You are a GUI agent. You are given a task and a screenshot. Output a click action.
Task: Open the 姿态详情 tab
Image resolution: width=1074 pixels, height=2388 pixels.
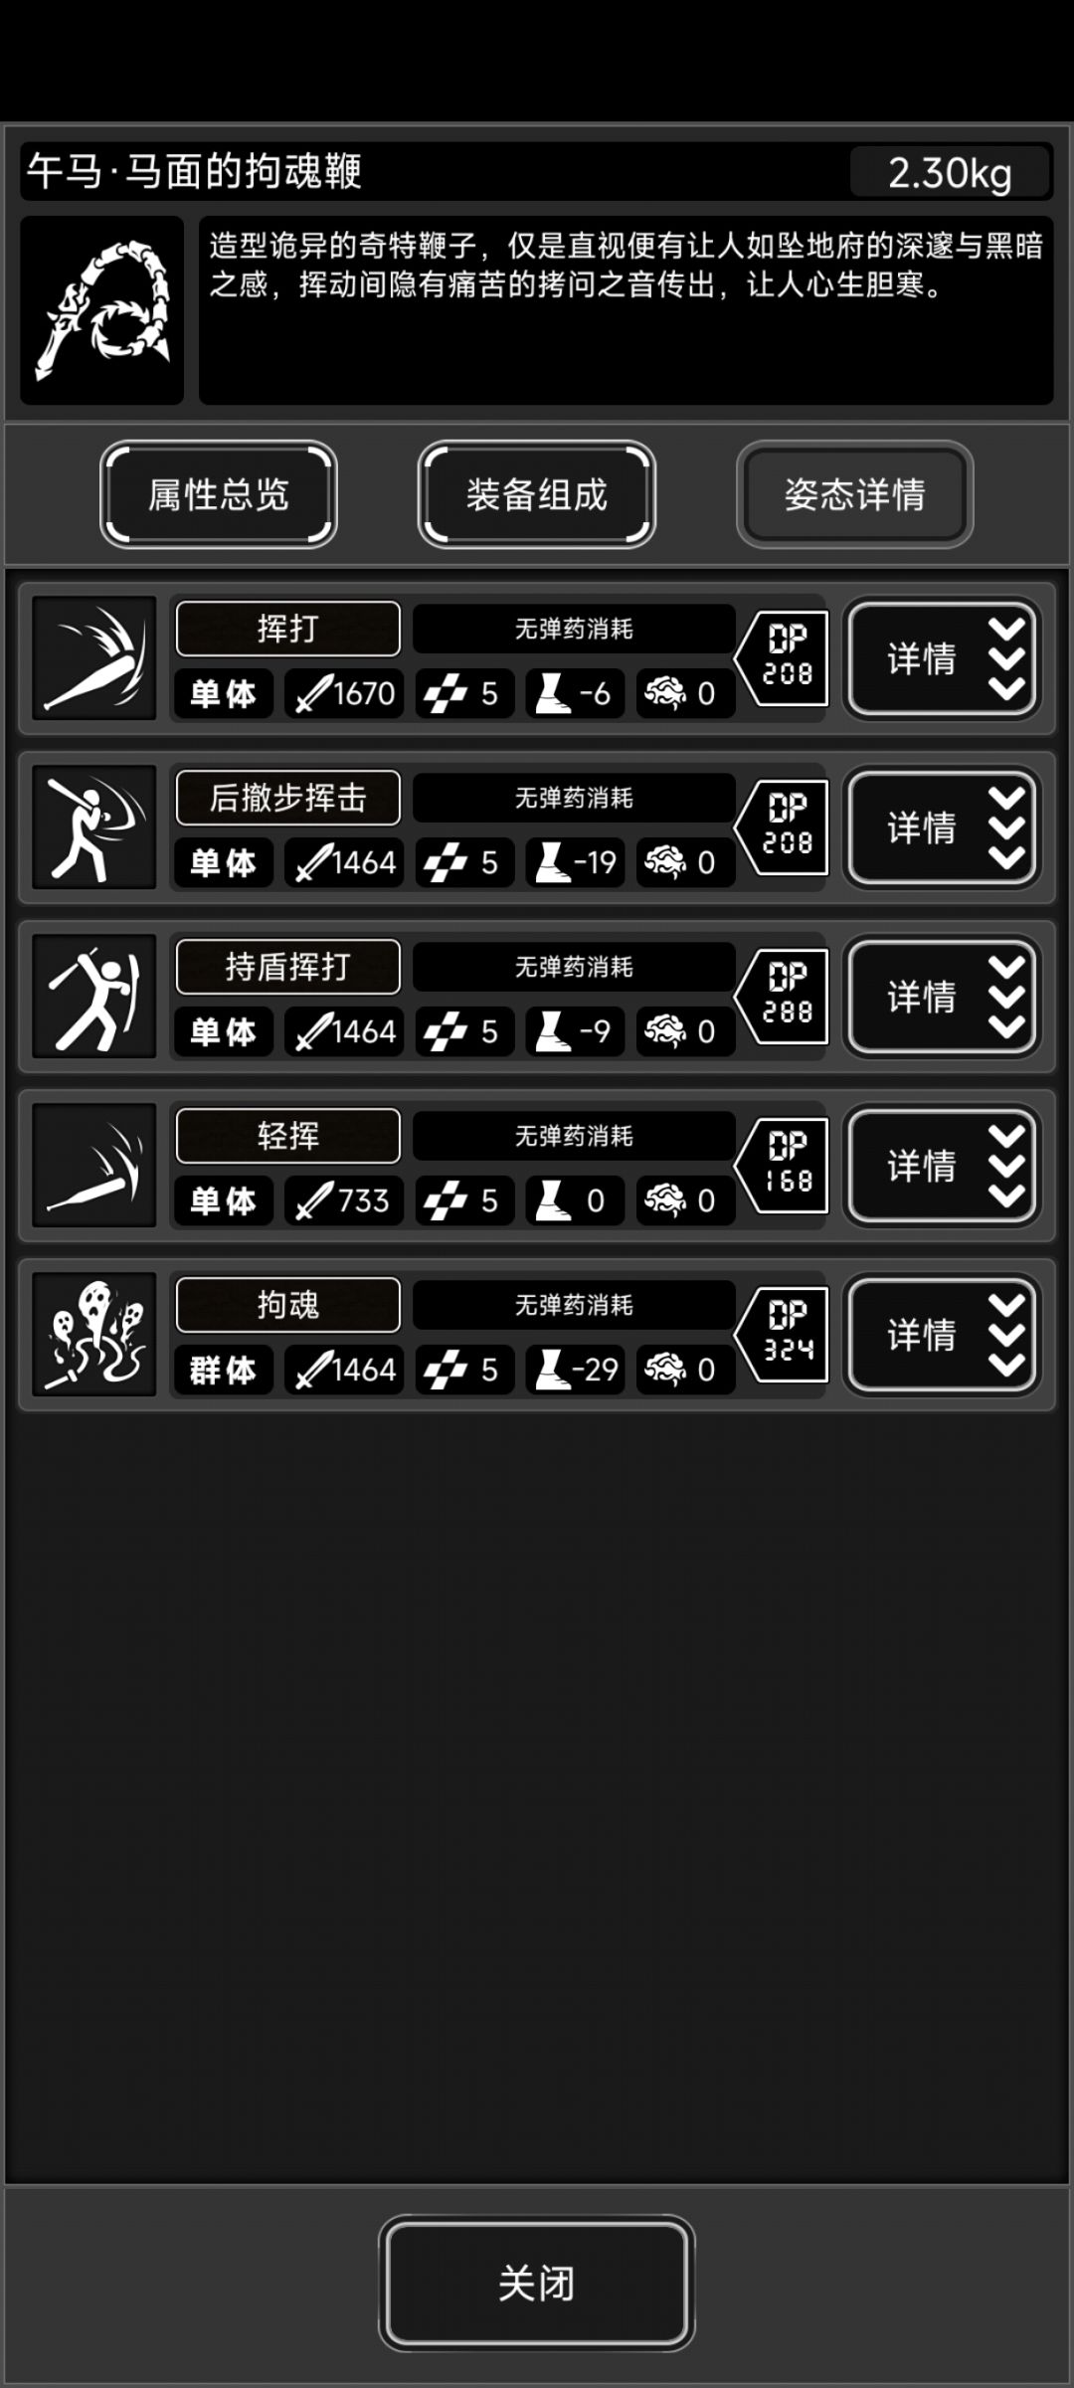855,494
